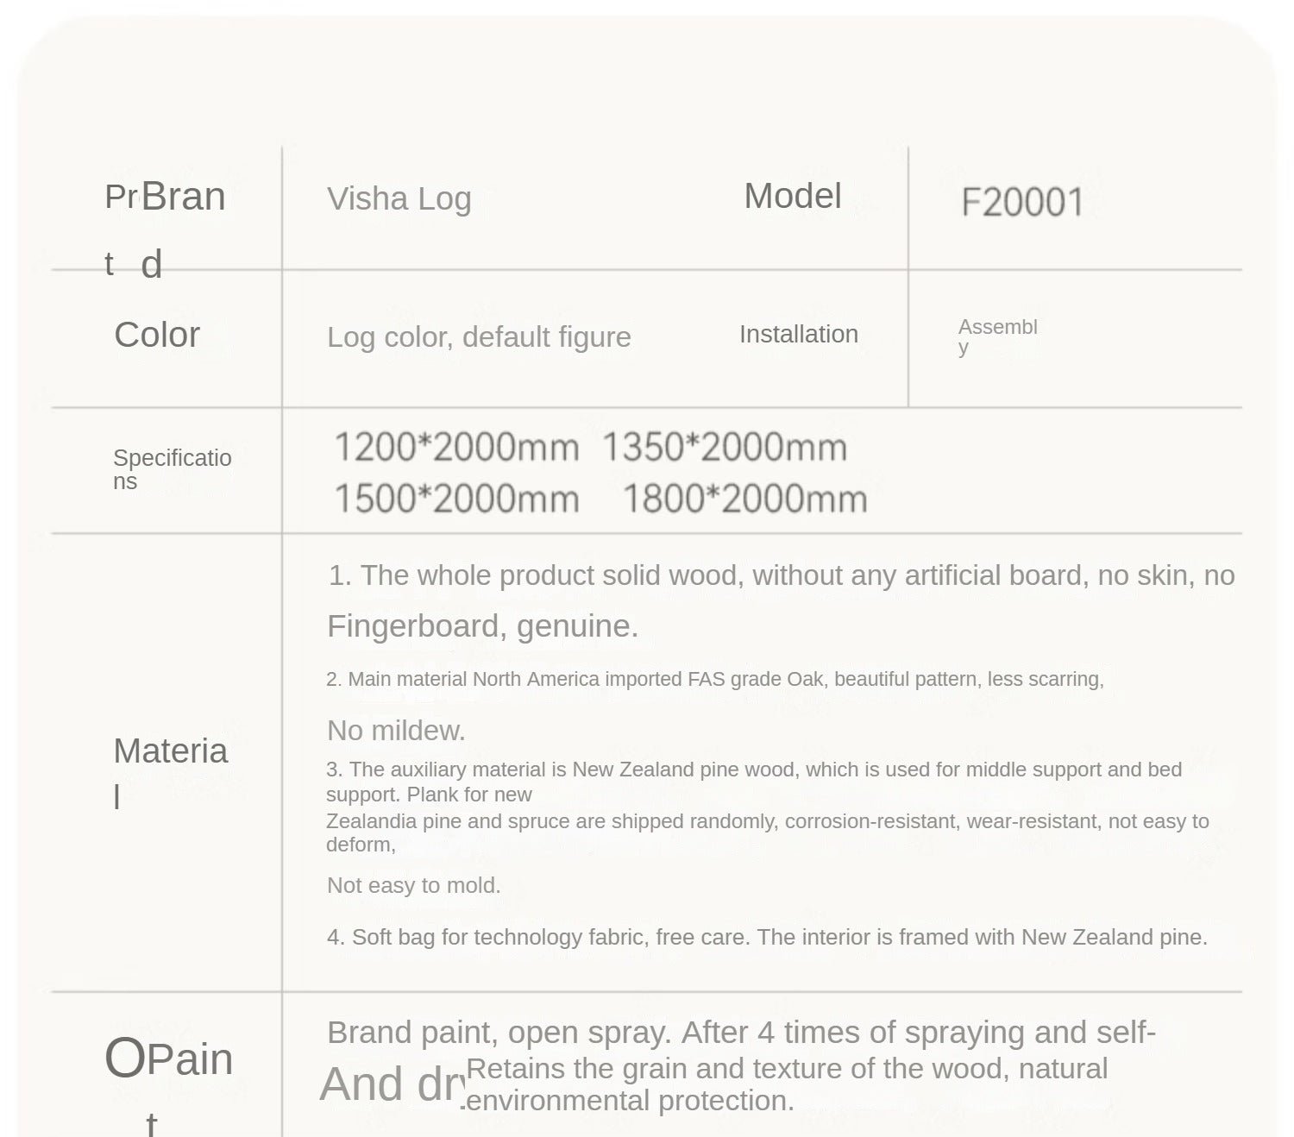Click the Installation label
Viewport: 1294px width, 1137px height.
click(798, 335)
